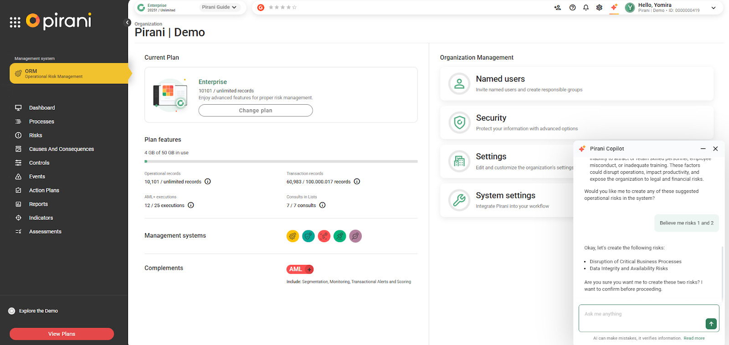The height and width of the screenshot is (345, 729).
Task: Close the Pirani Copilot panel
Action: tap(715, 149)
